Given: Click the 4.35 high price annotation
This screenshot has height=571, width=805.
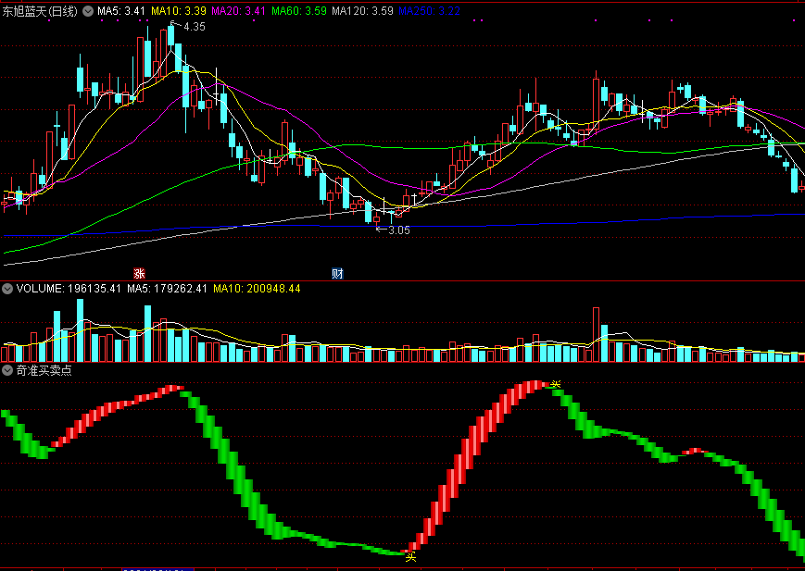Looking at the screenshot, I should (194, 27).
